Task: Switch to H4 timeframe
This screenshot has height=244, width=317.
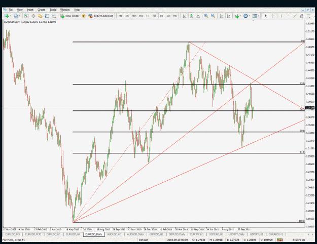Action: click(x=155, y=16)
